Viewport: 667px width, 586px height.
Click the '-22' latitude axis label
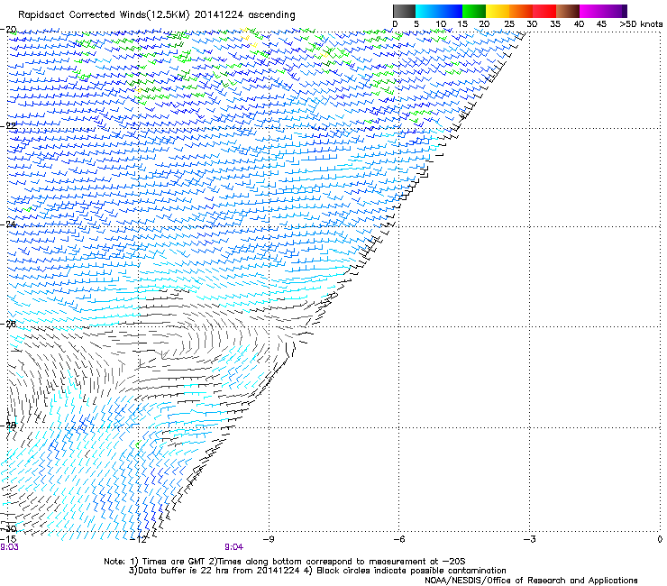(8, 125)
